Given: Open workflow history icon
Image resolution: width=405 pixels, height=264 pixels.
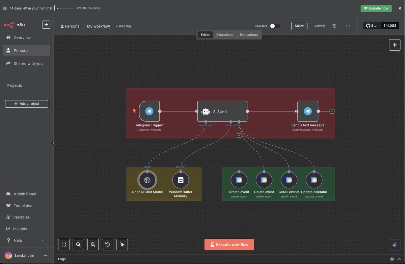Looking at the screenshot, I should (x=334, y=26).
